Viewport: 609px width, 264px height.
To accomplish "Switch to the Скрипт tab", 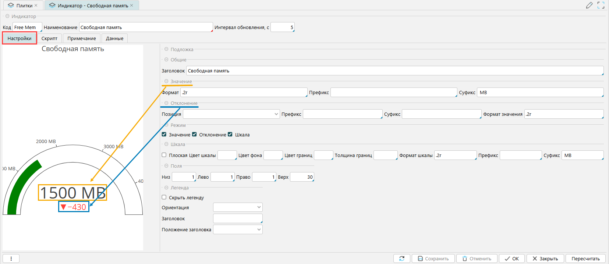I will pos(49,38).
